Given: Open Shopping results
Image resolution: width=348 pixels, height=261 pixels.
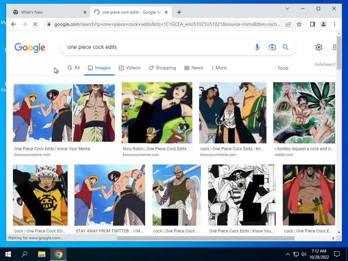Looking at the screenshot, I should 162,68.
